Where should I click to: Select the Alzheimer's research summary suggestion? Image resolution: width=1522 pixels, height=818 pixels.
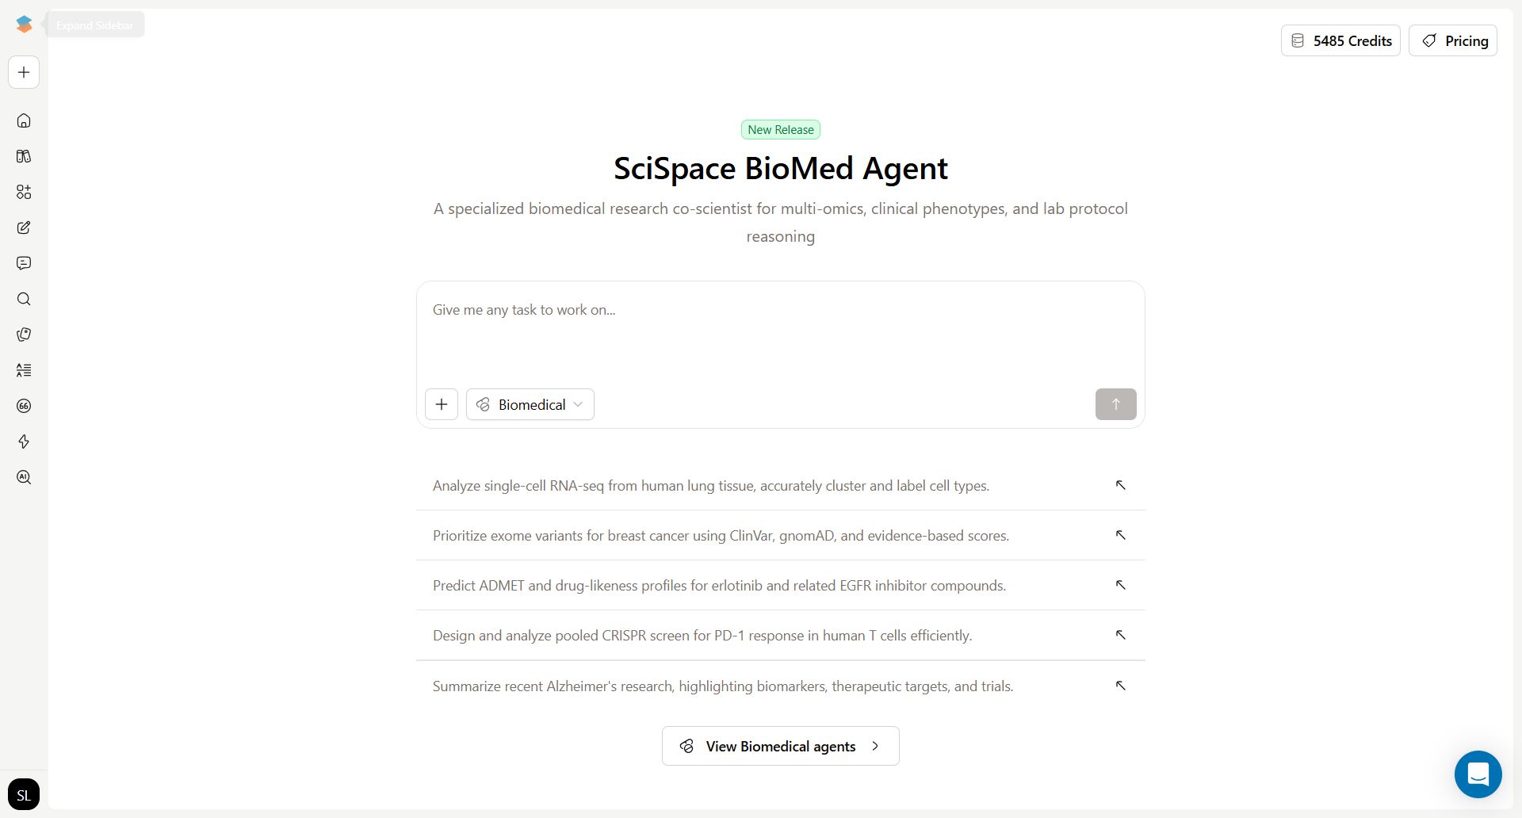pyautogui.click(x=722, y=686)
